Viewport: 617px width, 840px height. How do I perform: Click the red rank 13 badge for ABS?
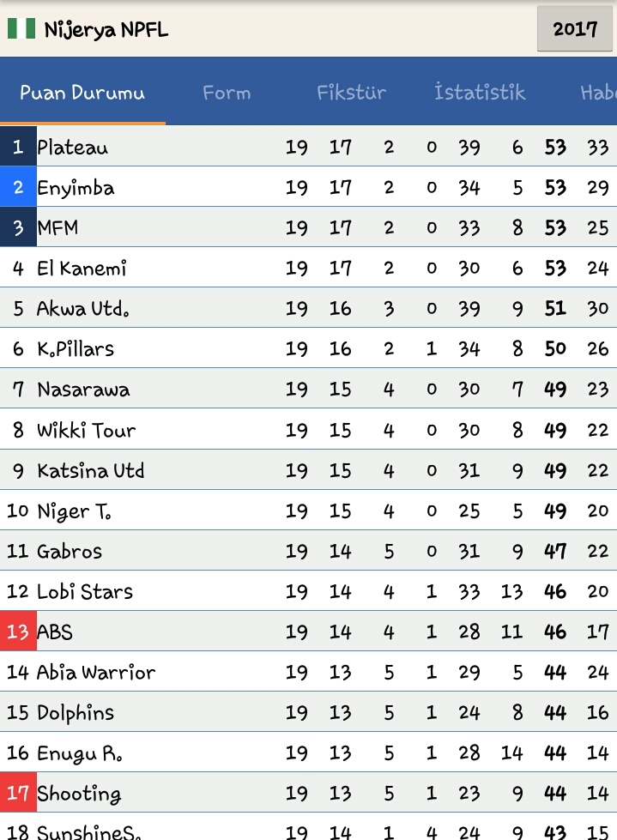pos(18,631)
